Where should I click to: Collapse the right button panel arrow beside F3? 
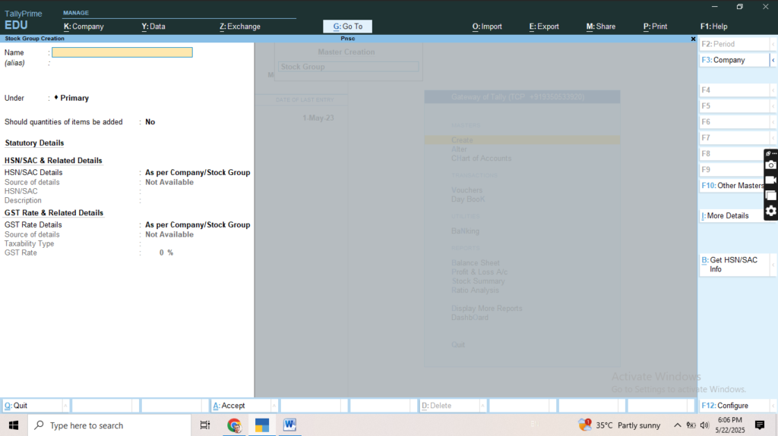tap(773, 60)
